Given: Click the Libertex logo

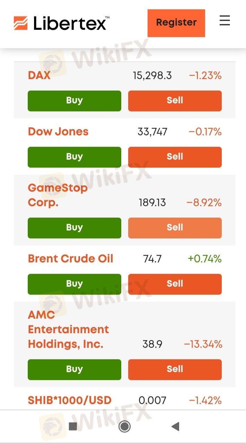Looking at the screenshot, I should click(x=61, y=23).
